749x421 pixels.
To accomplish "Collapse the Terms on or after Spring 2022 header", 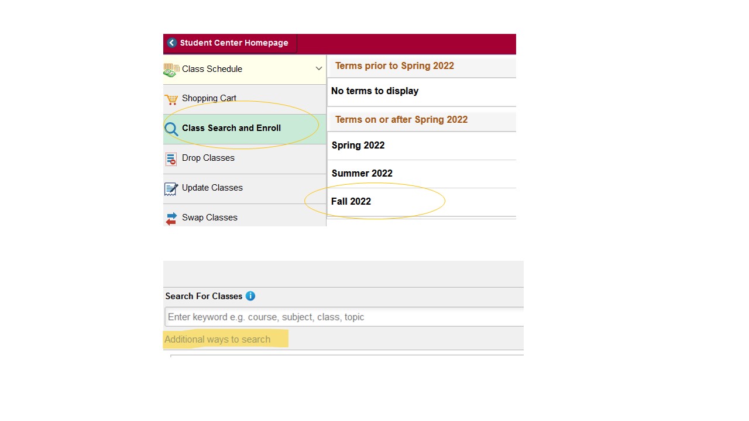I will [x=401, y=120].
